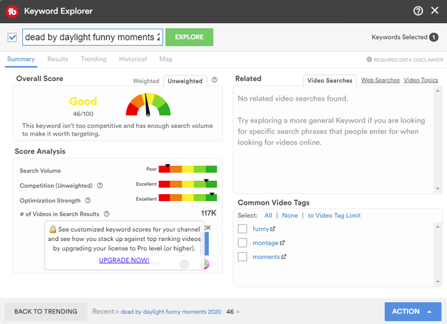Select the Weighted score tab
Image resolution: width=447 pixels, height=324 pixels.
(x=146, y=81)
